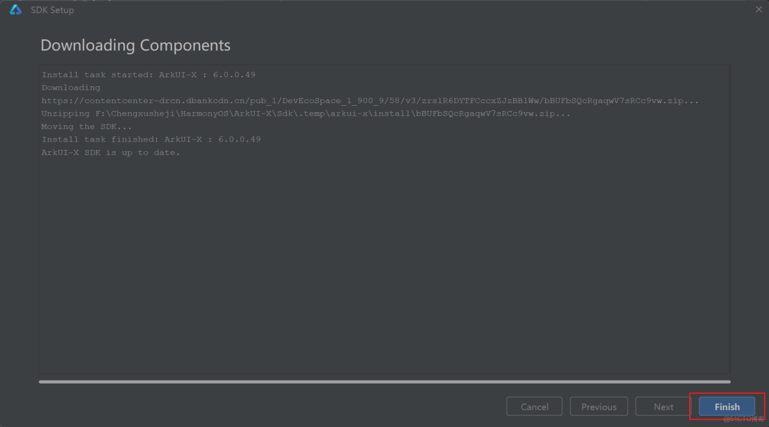This screenshot has height=427, width=769.
Task: Click the Finish button
Action: coord(727,407)
